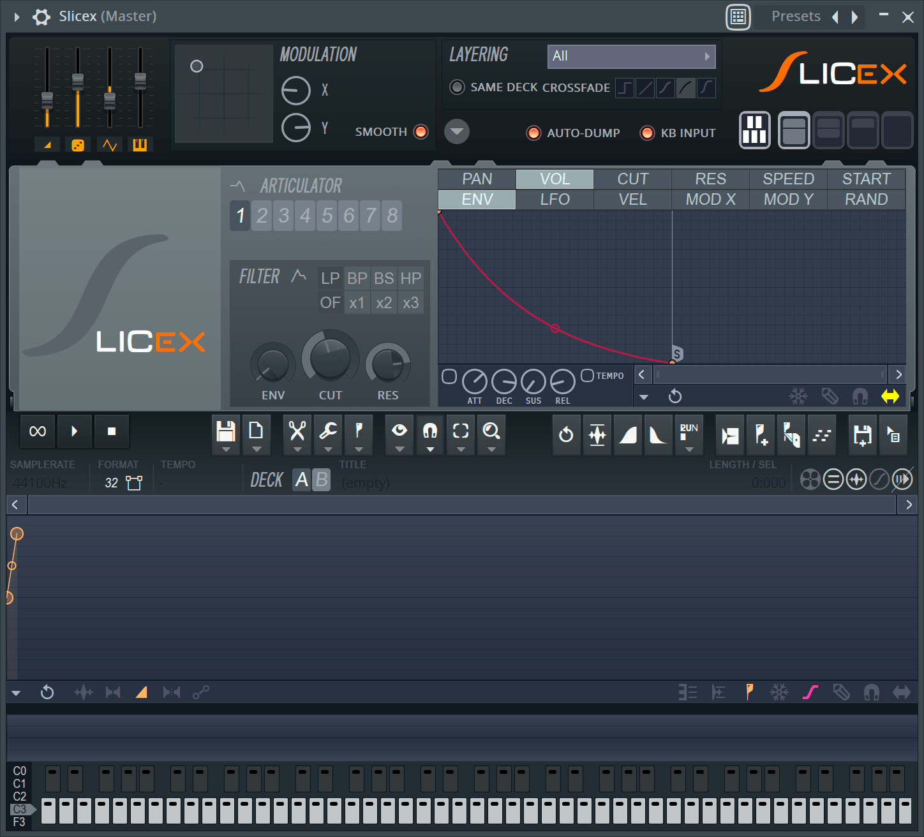The image size is (924, 837).
Task: Click the save sample disk icon
Action: click(225, 431)
